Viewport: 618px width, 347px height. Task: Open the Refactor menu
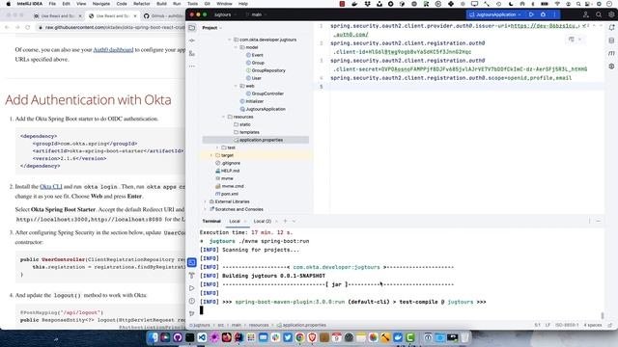(x=142, y=4)
